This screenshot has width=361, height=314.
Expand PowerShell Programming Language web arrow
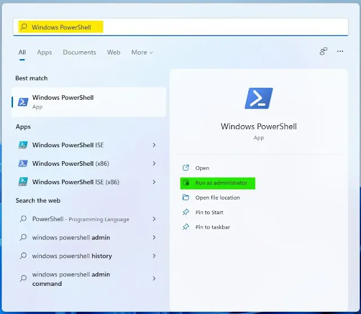[x=154, y=219]
